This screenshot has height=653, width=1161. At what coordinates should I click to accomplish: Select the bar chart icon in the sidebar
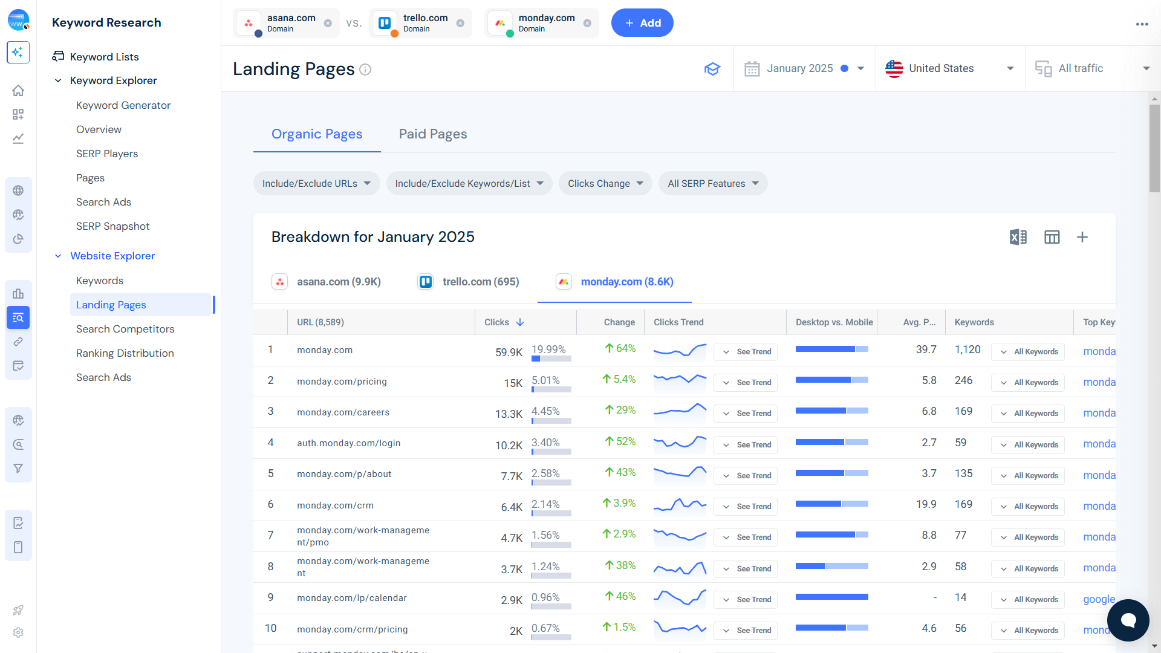click(18, 293)
